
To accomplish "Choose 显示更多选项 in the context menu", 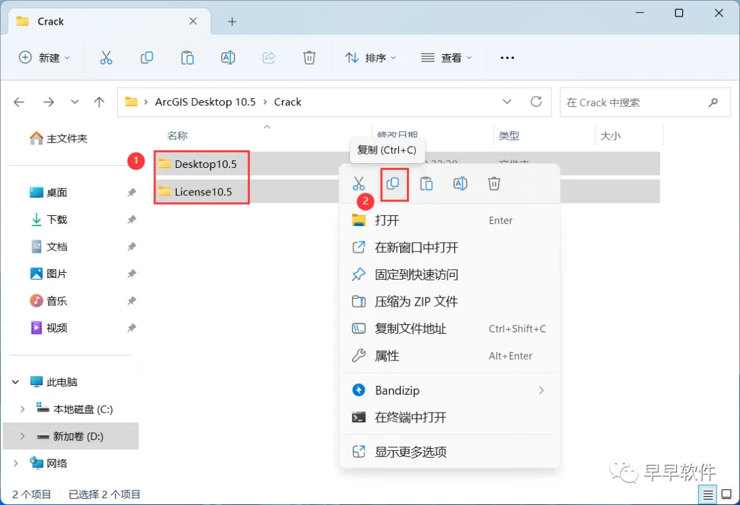I will point(449,452).
